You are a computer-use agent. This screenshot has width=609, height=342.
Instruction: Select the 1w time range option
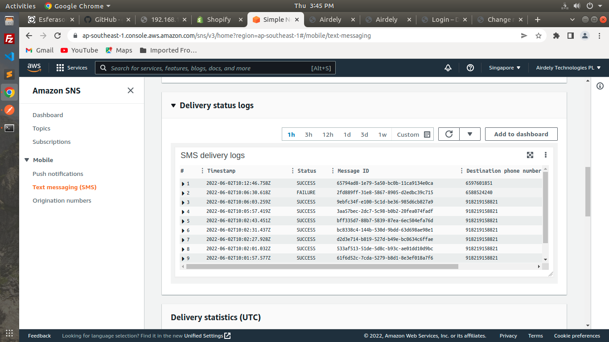[382, 134]
